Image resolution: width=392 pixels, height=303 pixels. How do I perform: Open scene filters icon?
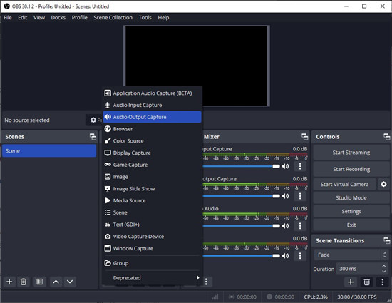click(39, 282)
